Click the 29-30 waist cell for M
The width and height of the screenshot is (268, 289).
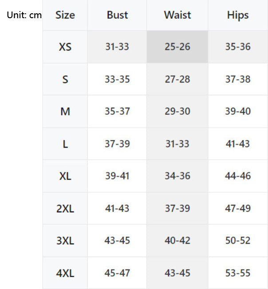(177, 112)
